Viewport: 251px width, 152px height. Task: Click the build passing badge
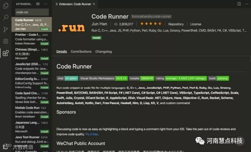tap(219, 78)
